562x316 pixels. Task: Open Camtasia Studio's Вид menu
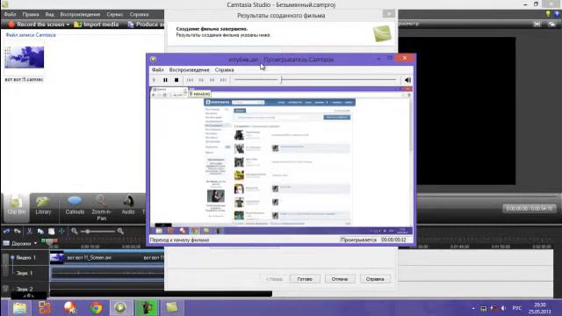click(49, 14)
